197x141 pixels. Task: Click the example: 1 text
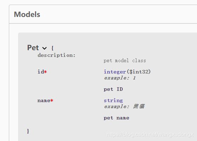pyautogui.click(x=120, y=78)
